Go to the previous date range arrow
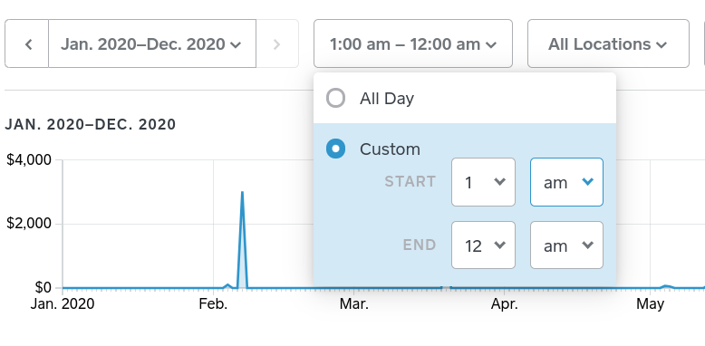 pos(27,44)
